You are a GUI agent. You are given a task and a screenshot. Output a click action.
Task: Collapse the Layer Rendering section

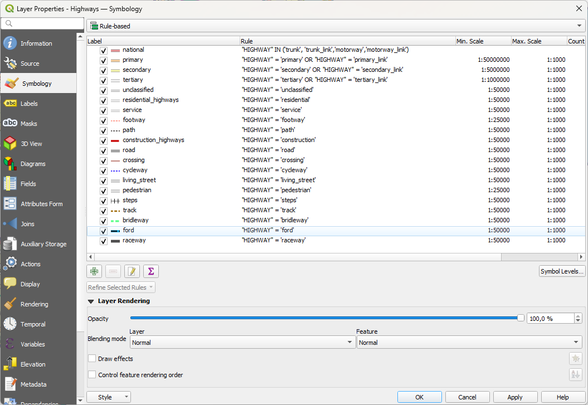(90, 301)
